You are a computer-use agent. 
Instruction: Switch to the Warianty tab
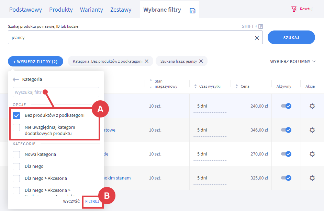(x=91, y=10)
